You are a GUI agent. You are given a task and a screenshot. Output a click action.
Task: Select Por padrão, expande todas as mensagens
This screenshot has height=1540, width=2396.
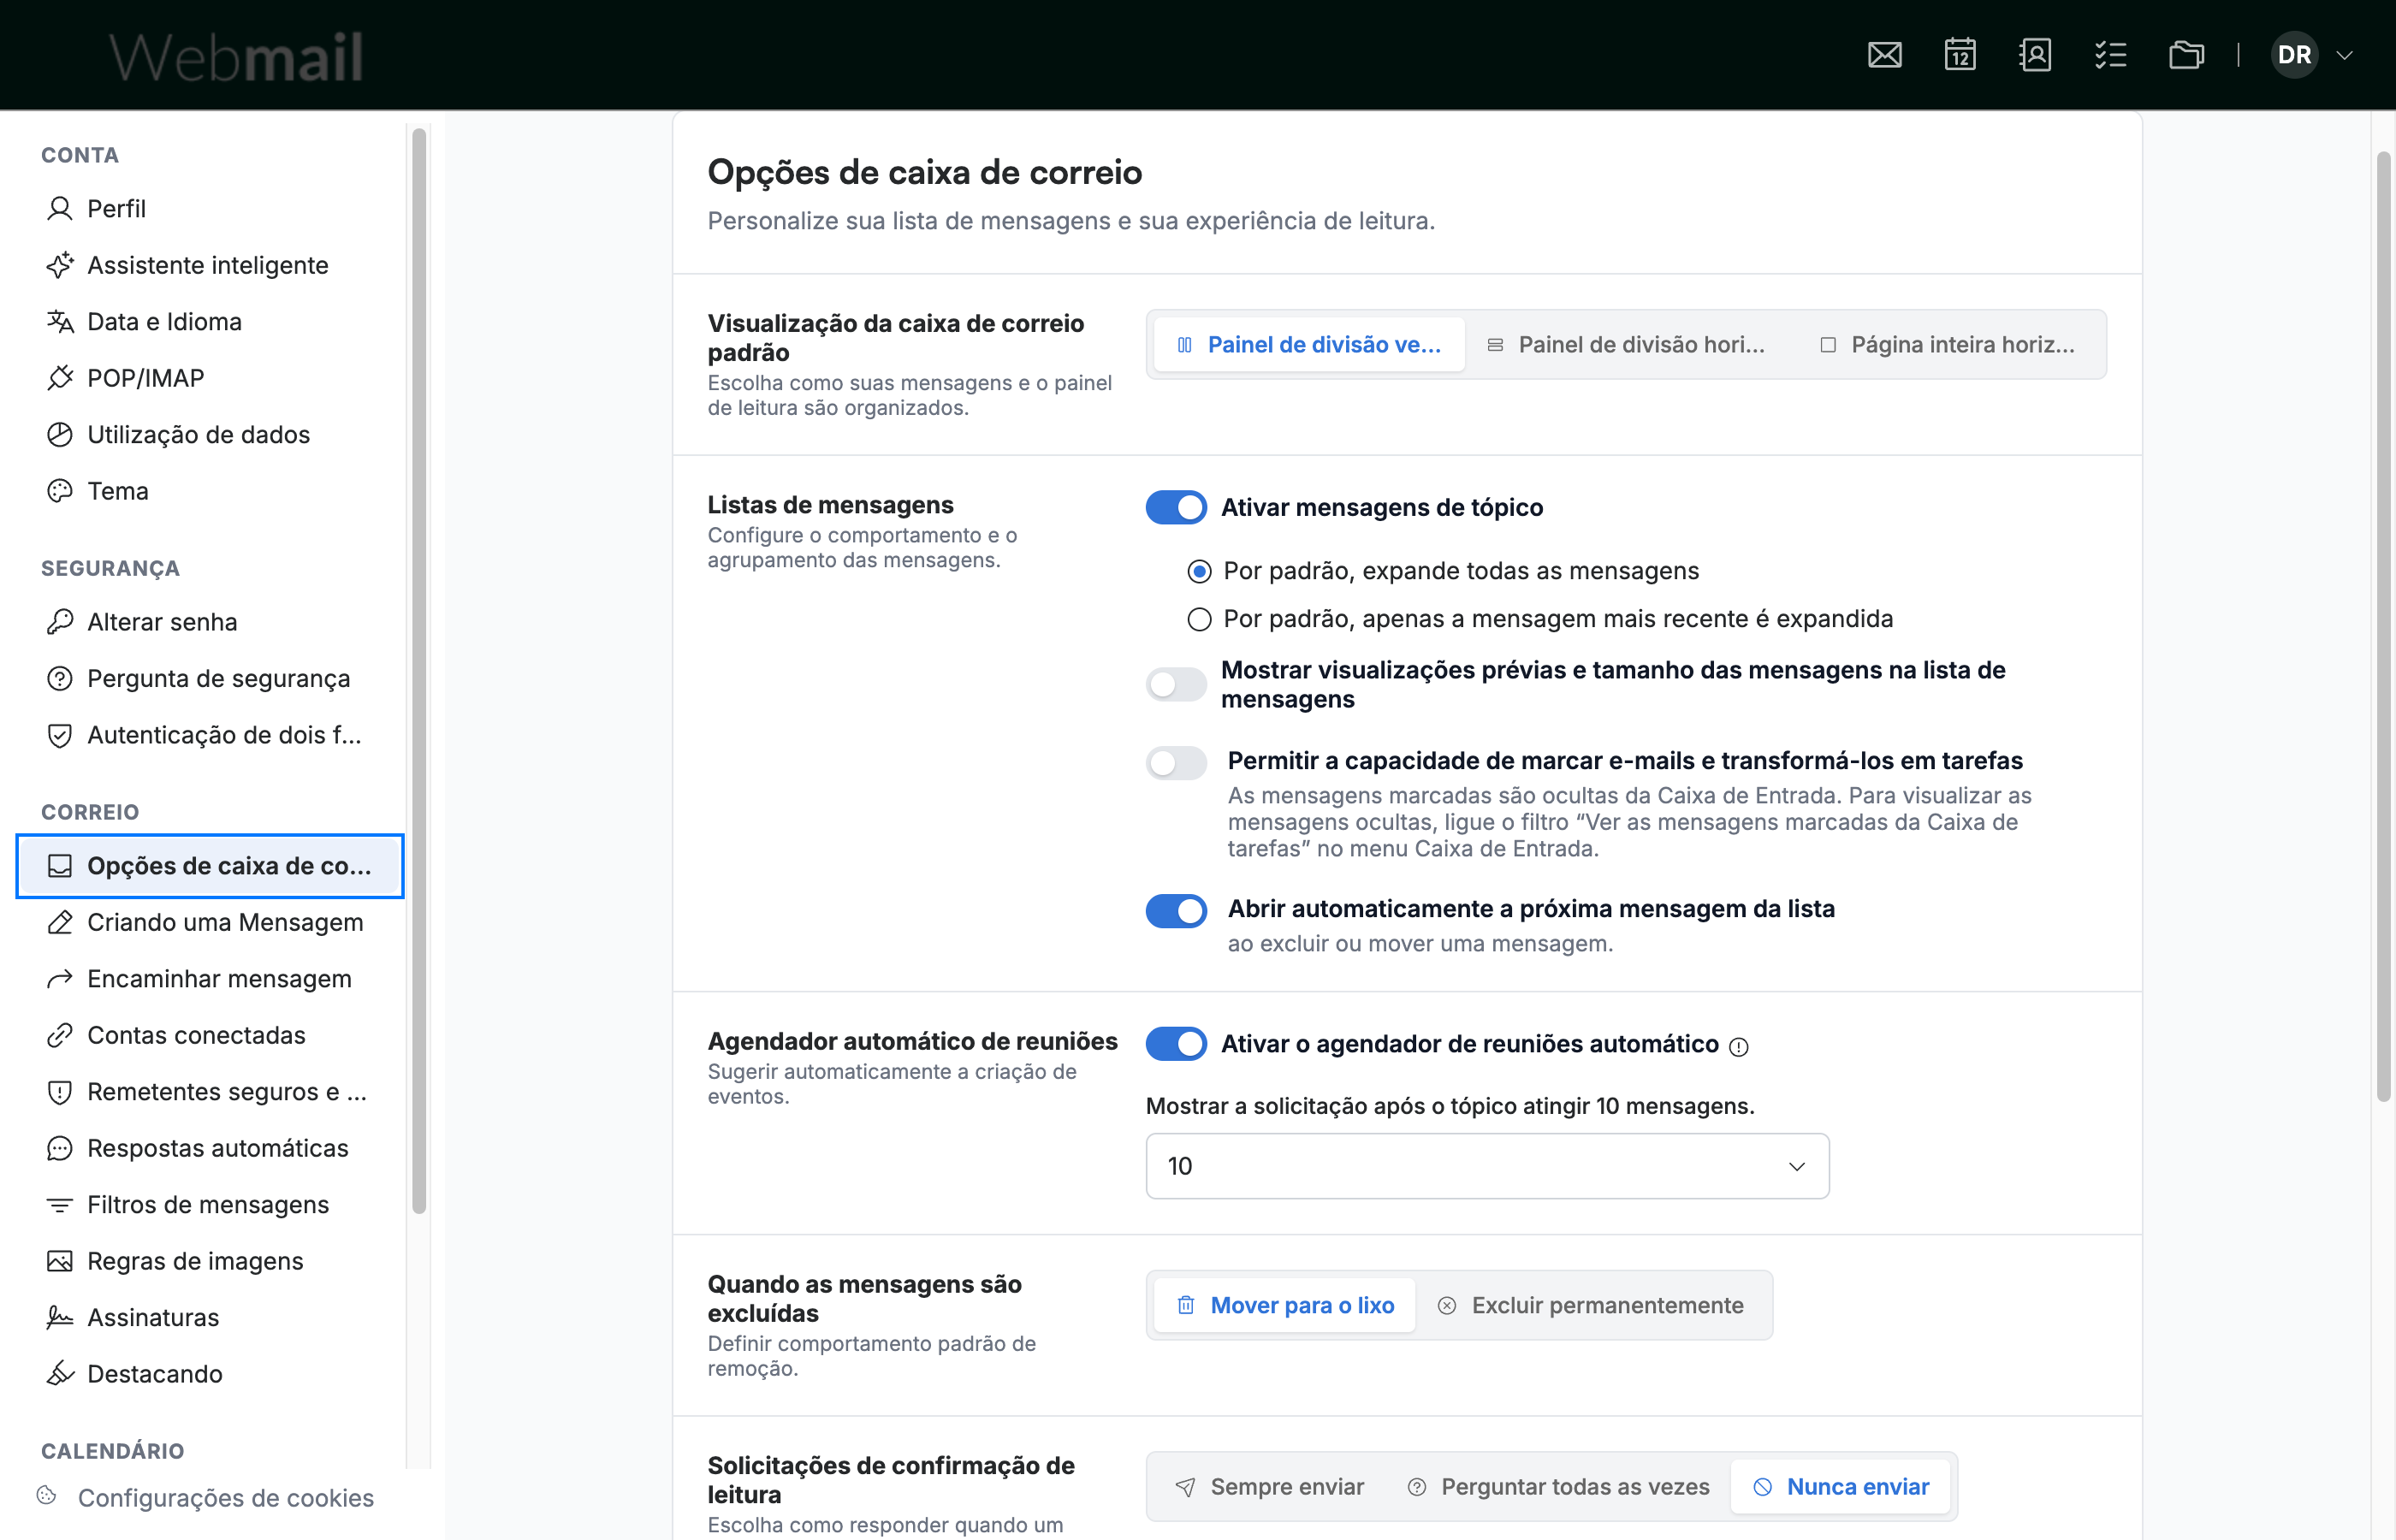coord(1199,571)
